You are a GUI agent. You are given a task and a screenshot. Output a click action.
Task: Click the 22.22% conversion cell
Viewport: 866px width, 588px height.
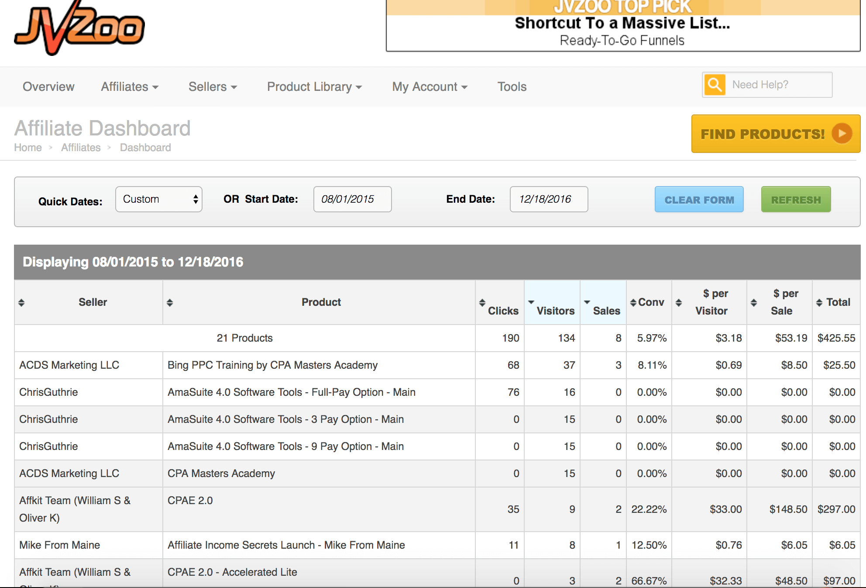point(649,509)
